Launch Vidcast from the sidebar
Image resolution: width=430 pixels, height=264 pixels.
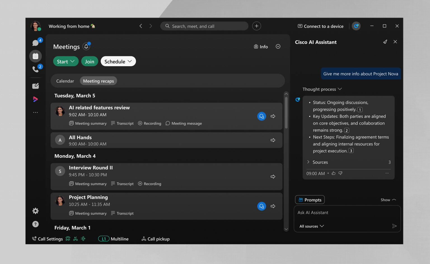pos(35,99)
